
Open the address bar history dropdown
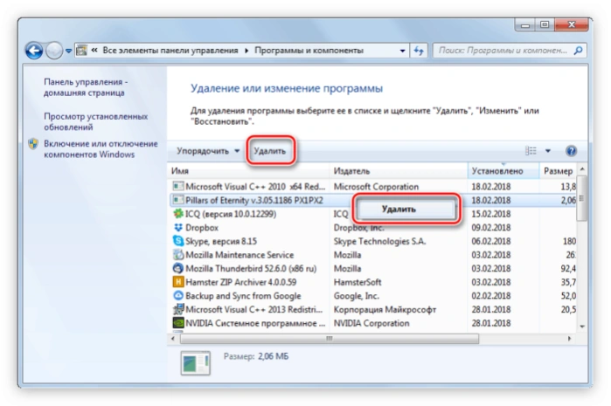pyautogui.click(x=402, y=51)
